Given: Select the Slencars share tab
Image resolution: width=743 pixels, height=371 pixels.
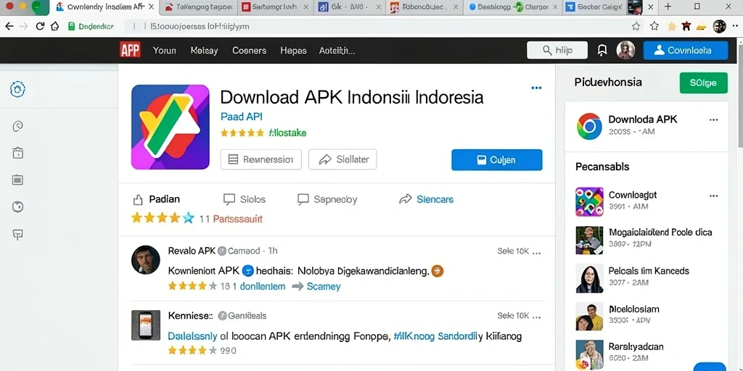Looking at the screenshot, I should tap(427, 199).
